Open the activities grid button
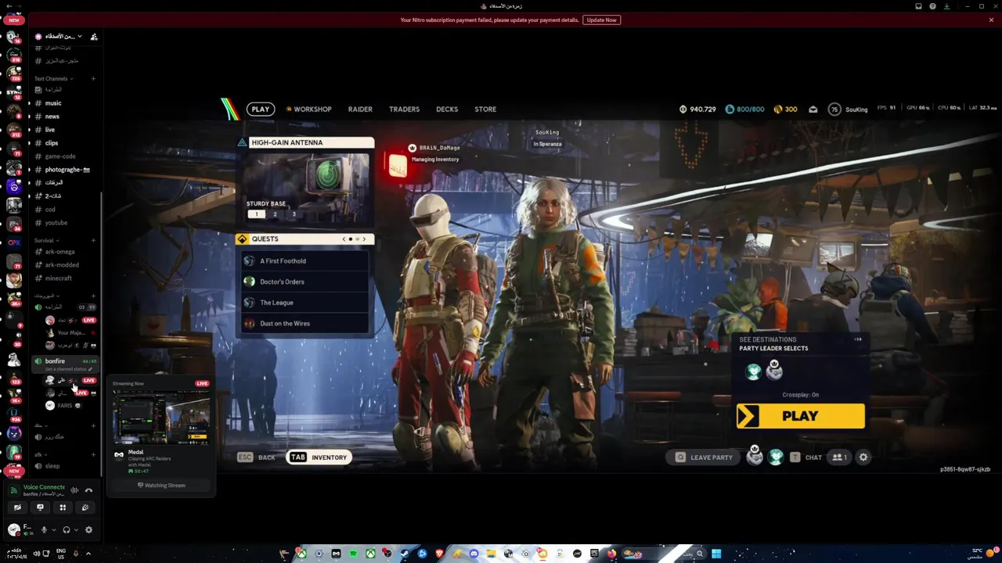The width and height of the screenshot is (1002, 563). click(63, 507)
